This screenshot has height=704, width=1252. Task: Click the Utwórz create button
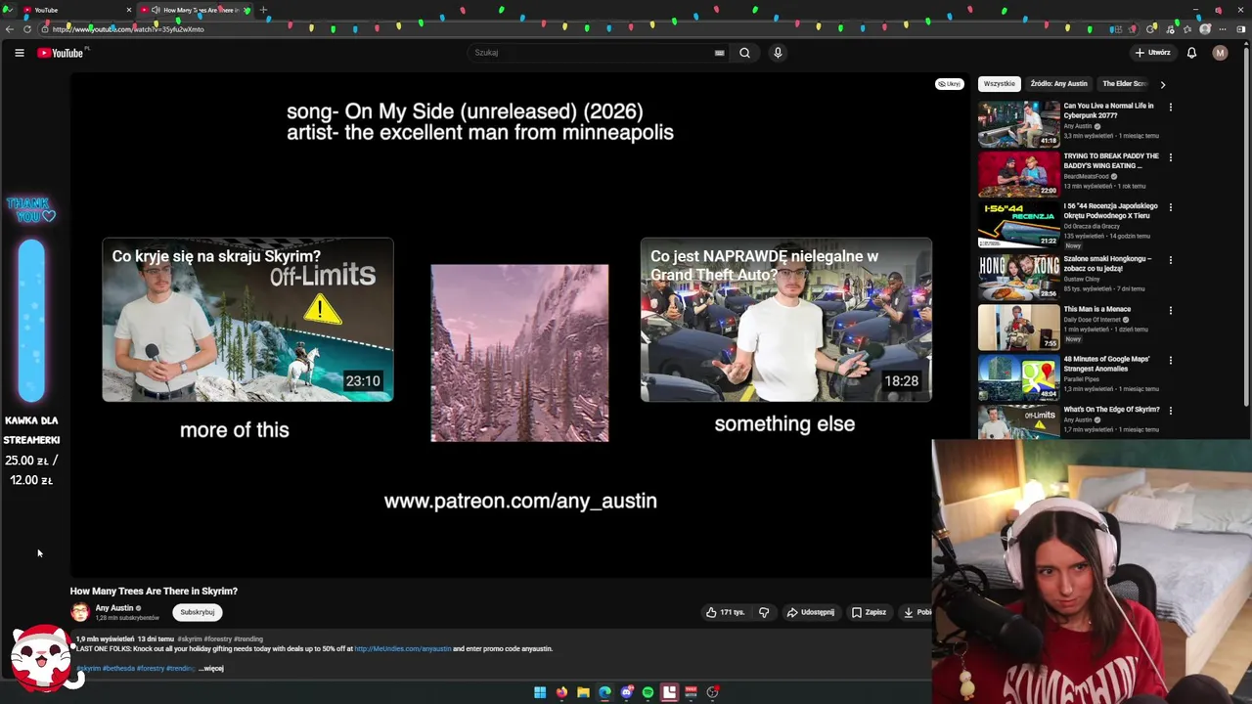click(1152, 53)
